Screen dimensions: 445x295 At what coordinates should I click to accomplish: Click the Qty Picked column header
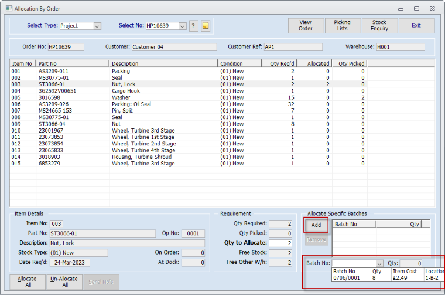coord(350,63)
